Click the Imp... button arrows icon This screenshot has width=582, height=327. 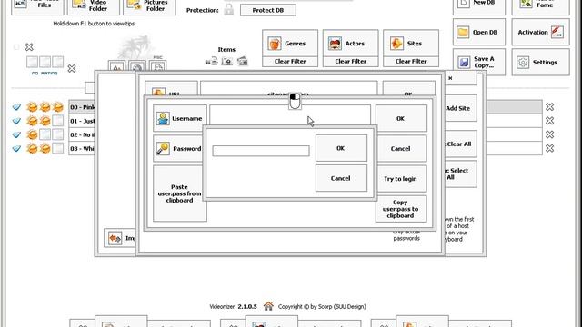[115, 238]
